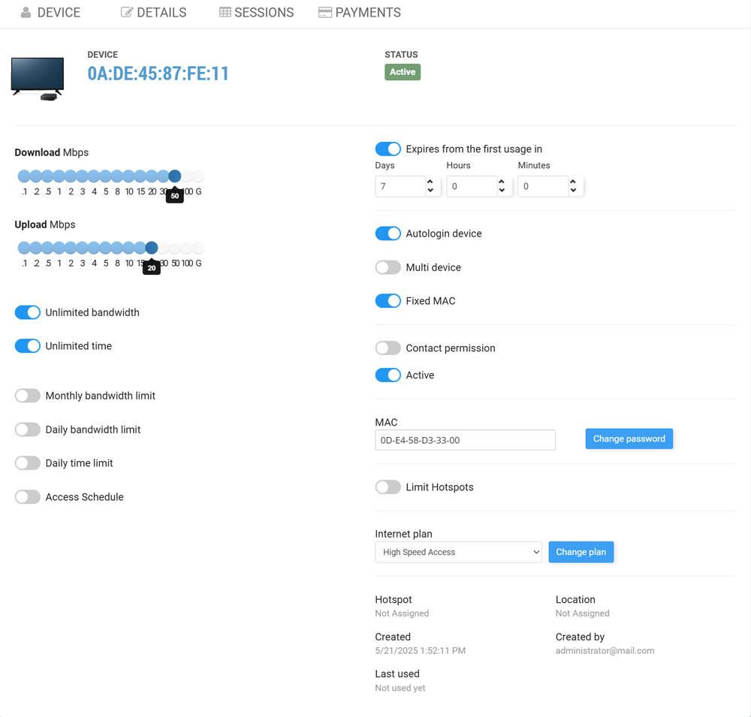Click the Download speed slider handle at 50

(175, 176)
